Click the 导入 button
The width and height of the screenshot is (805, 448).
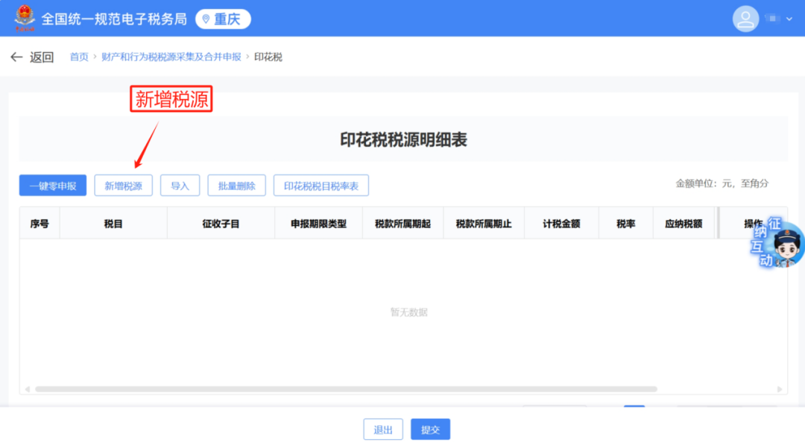click(180, 186)
